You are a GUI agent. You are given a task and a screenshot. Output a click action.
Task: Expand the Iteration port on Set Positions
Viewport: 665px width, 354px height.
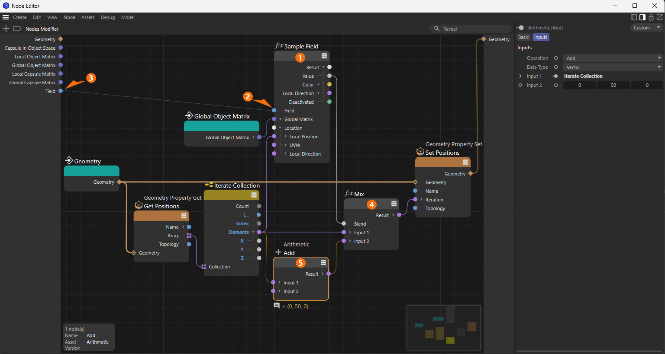(421, 199)
